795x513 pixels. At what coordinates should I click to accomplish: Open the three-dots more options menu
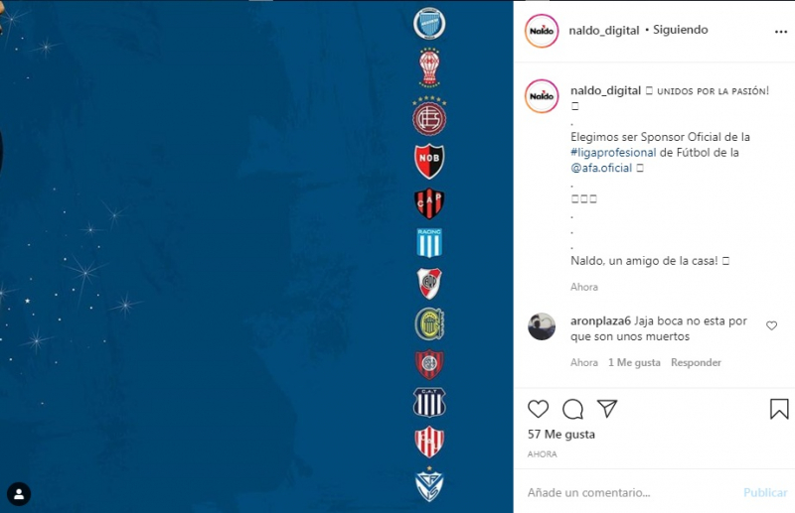coord(781,32)
